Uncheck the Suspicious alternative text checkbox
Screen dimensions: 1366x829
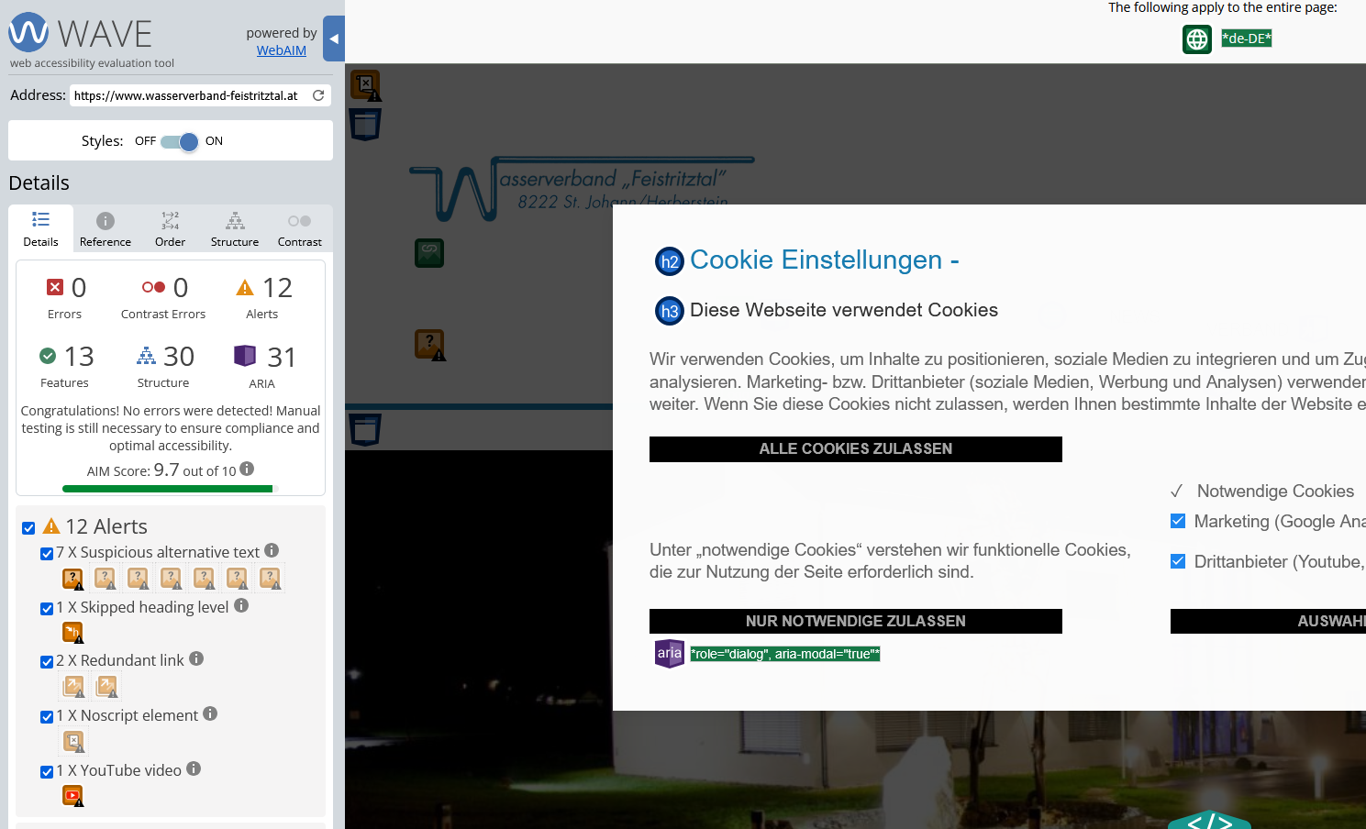click(47, 554)
